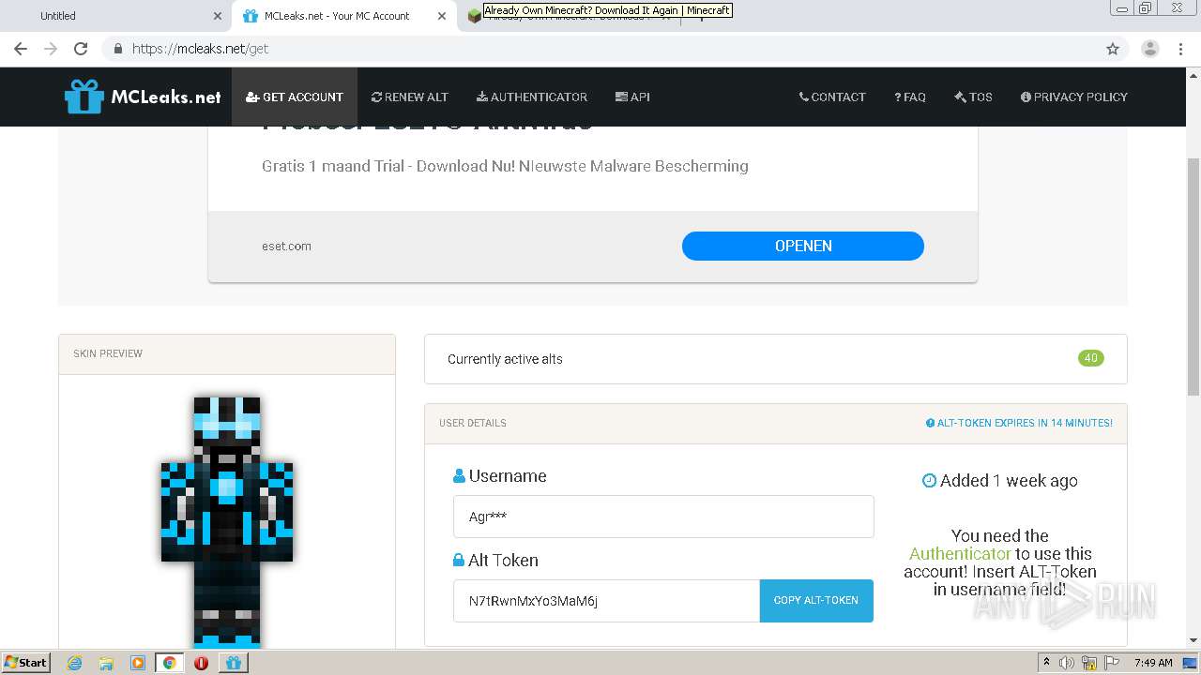The image size is (1201, 675).
Task: Click the browser forward arrow
Action: tap(51, 49)
